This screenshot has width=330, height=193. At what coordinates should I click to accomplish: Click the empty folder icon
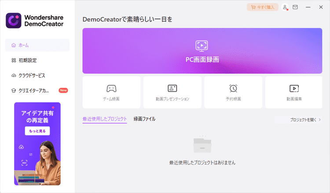click(x=202, y=145)
